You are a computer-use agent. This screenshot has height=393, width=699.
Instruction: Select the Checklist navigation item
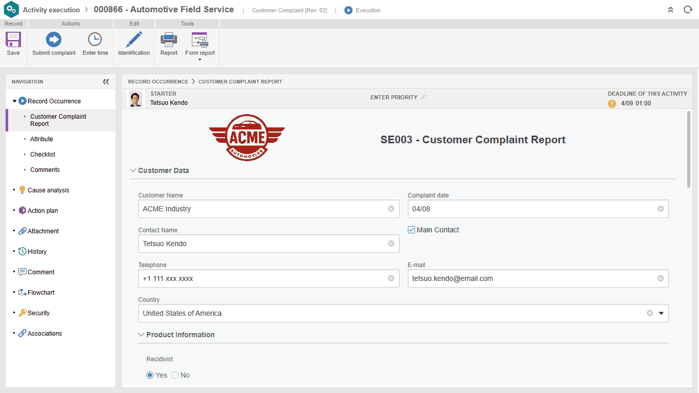point(42,154)
